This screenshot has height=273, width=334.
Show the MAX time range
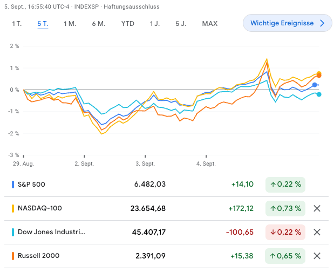tap(209, 23)
